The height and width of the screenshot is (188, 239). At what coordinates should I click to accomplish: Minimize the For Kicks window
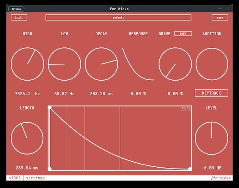[220, 9]
